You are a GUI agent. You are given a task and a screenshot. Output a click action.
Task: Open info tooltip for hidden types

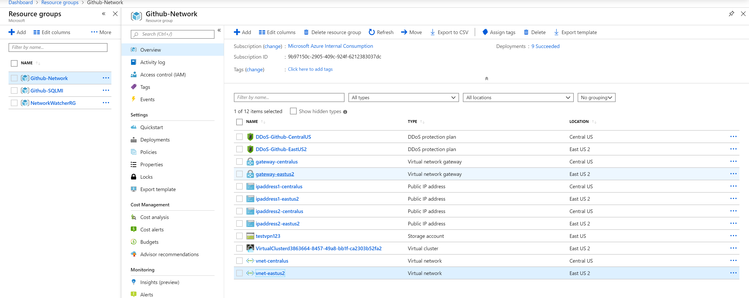coord(345,112)
